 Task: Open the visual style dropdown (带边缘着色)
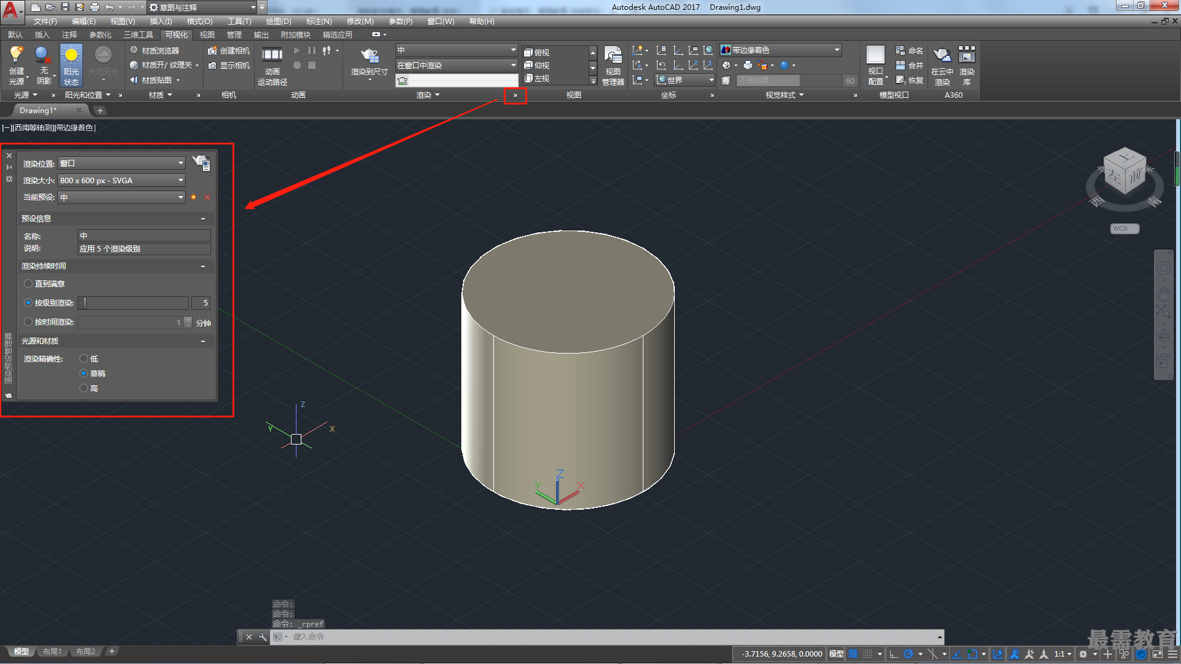click(x=781, y=50)
